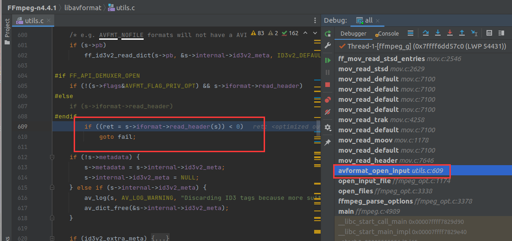Click AV_LOG_WARNING on line 616
Screen dimensions: 512x241
point(147,198)
